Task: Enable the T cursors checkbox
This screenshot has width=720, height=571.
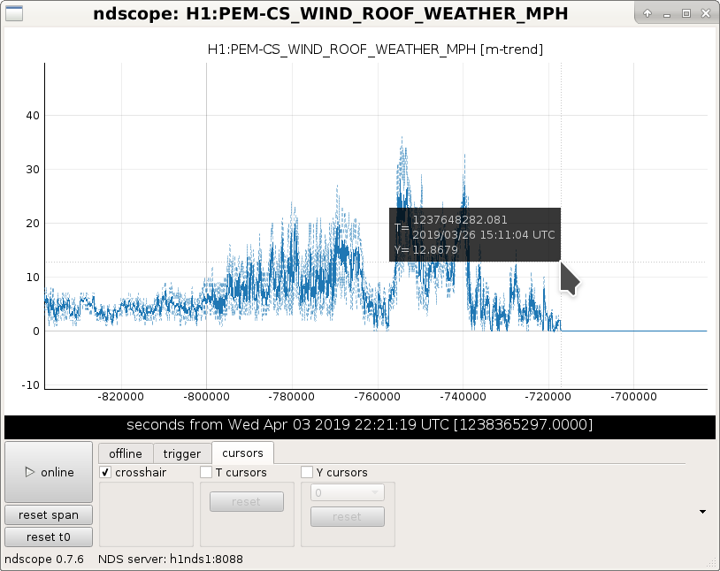Action: pyautogui.click(x=206, y=472)
